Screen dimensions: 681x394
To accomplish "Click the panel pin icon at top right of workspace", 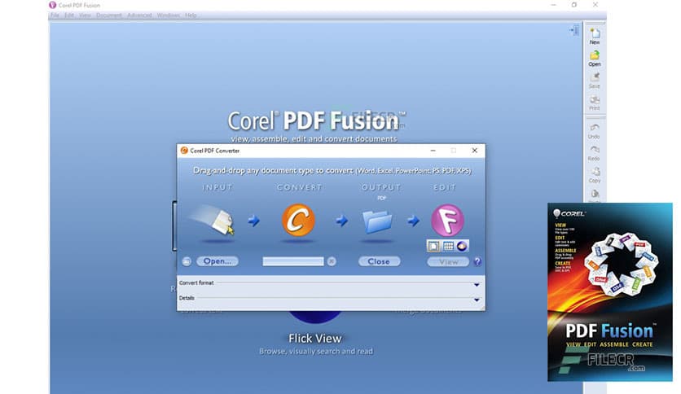I will pyautogui.click(x=573, y=30).
